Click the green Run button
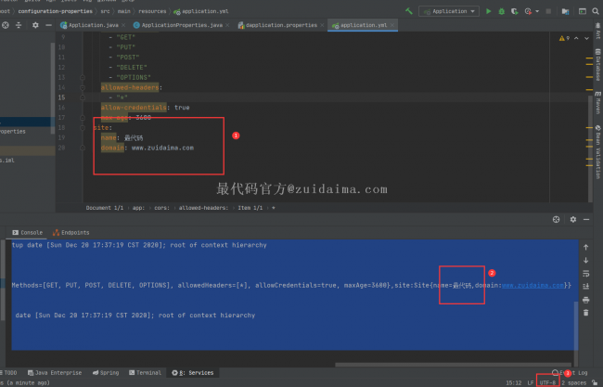 489,11
